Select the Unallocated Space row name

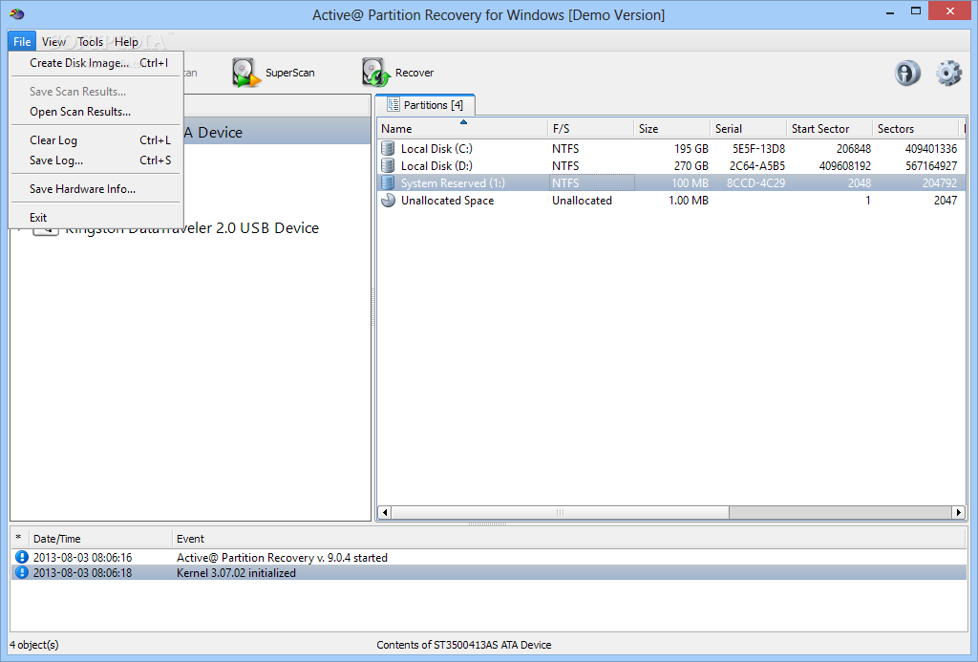[x=447, y=201]
